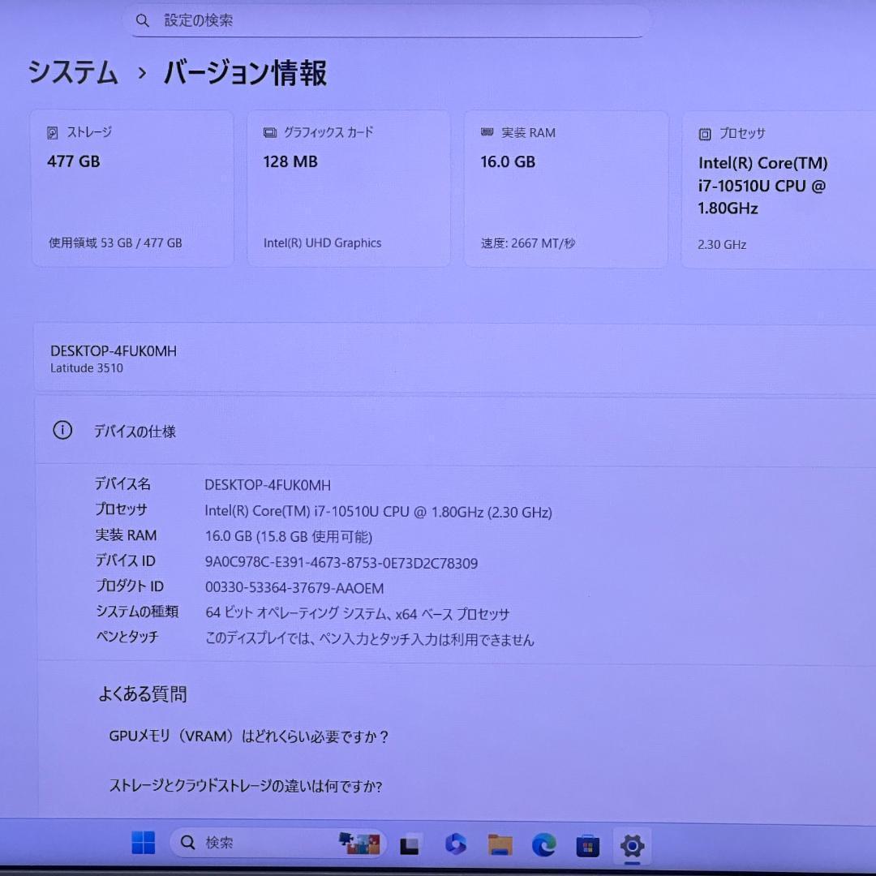Open the ストレージ 477 GB card
The image size is (876, 876).
coord(132,189)
